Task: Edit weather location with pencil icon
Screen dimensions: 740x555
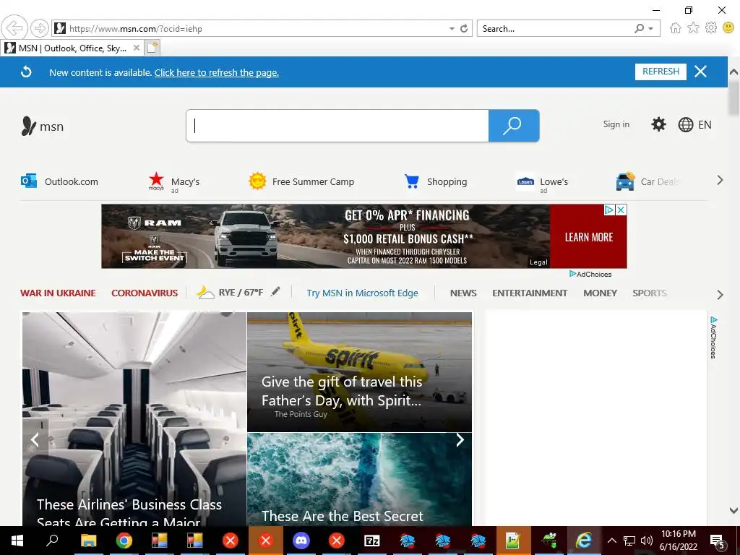Action: coord(275,292)
